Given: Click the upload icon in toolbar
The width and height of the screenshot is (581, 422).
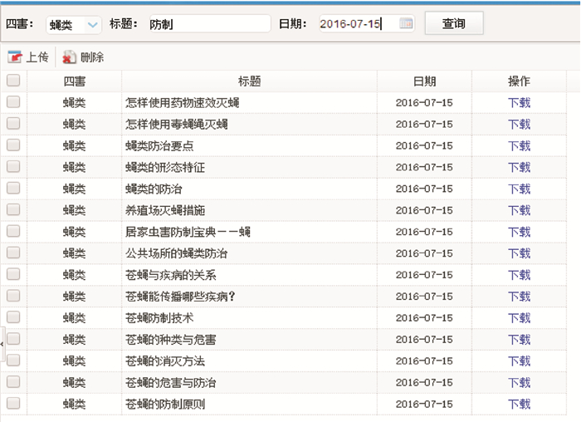Looking at the screenshot, I should [15, 58].
